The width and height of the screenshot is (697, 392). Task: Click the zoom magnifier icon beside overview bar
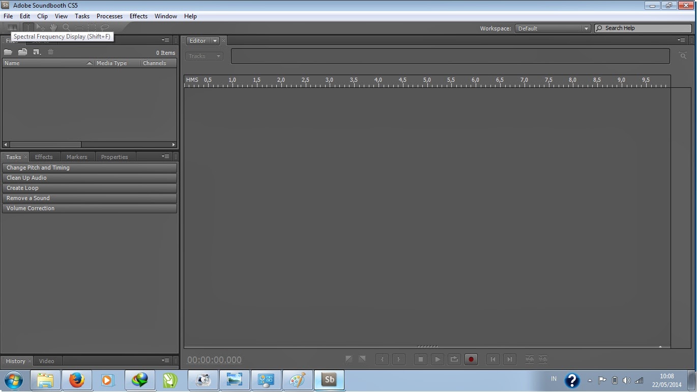(x=683, y=56)
